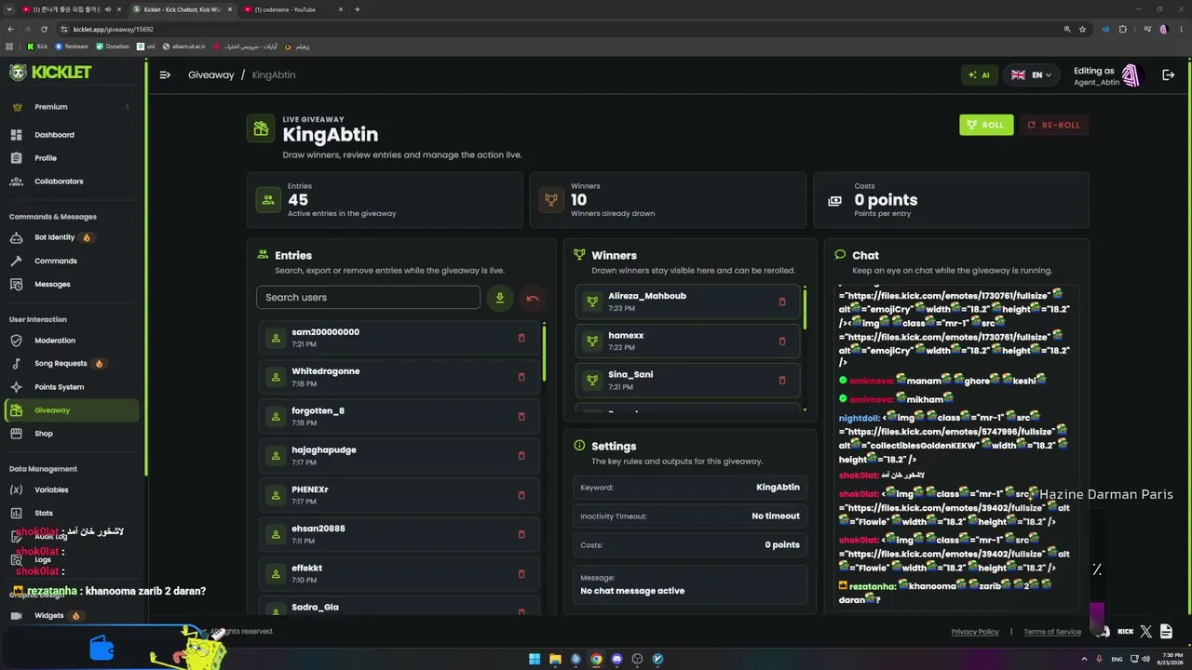Click the document icon in footer
Image resolution: width=1192 pixels, height=670 pixels.
click(x=1166, y=632)
